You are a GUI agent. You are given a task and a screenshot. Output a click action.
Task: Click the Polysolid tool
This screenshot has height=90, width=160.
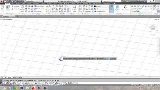tap(15, 6)
